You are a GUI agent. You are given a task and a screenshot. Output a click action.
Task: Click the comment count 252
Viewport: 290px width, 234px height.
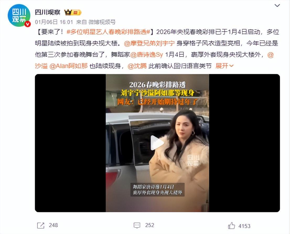pyautogui.click(x=150, y=225)
